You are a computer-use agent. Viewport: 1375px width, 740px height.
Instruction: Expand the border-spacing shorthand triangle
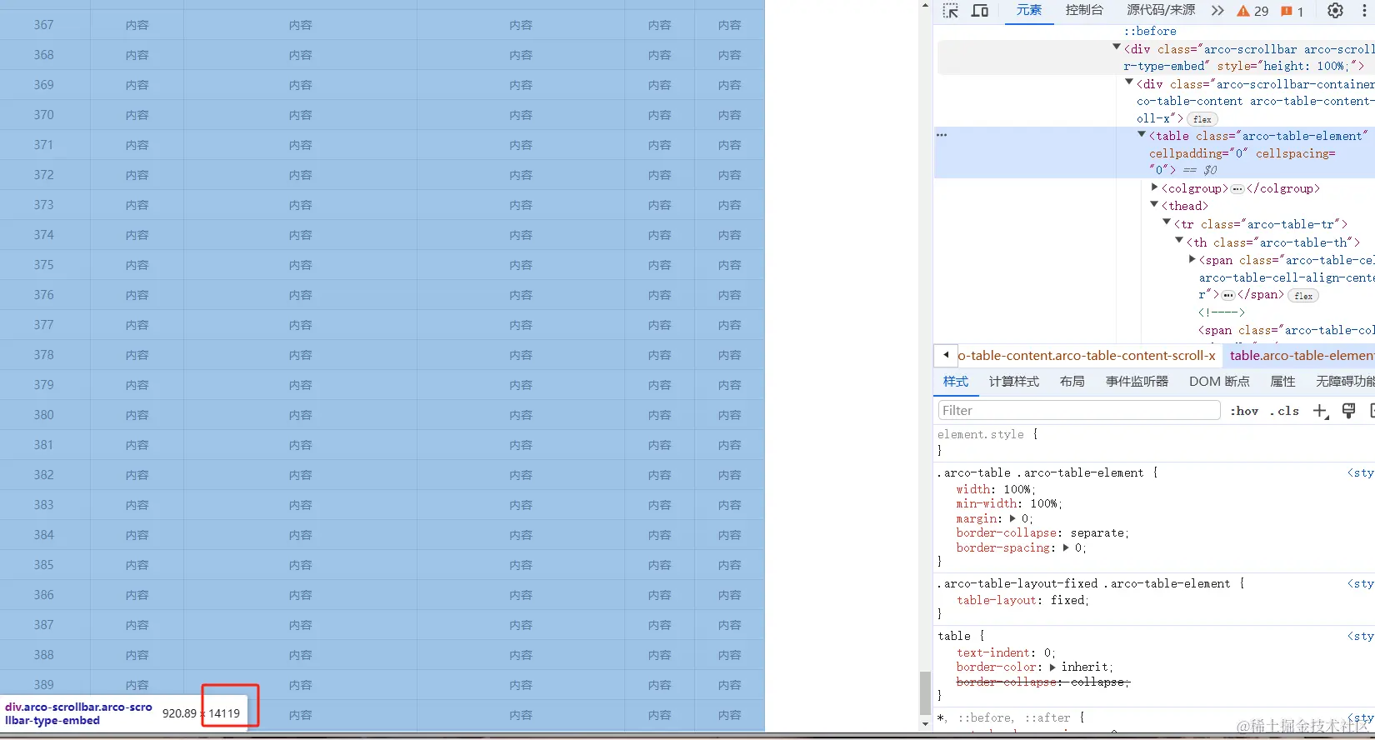[x=1066, y=547]
